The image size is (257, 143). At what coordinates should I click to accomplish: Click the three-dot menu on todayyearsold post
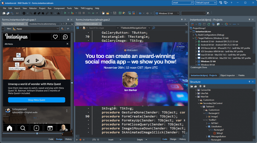[x=67, y=111]
